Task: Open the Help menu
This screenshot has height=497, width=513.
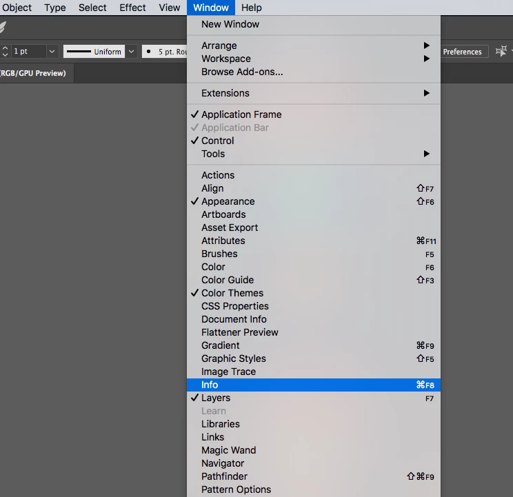Action: (x=251, y=8)
